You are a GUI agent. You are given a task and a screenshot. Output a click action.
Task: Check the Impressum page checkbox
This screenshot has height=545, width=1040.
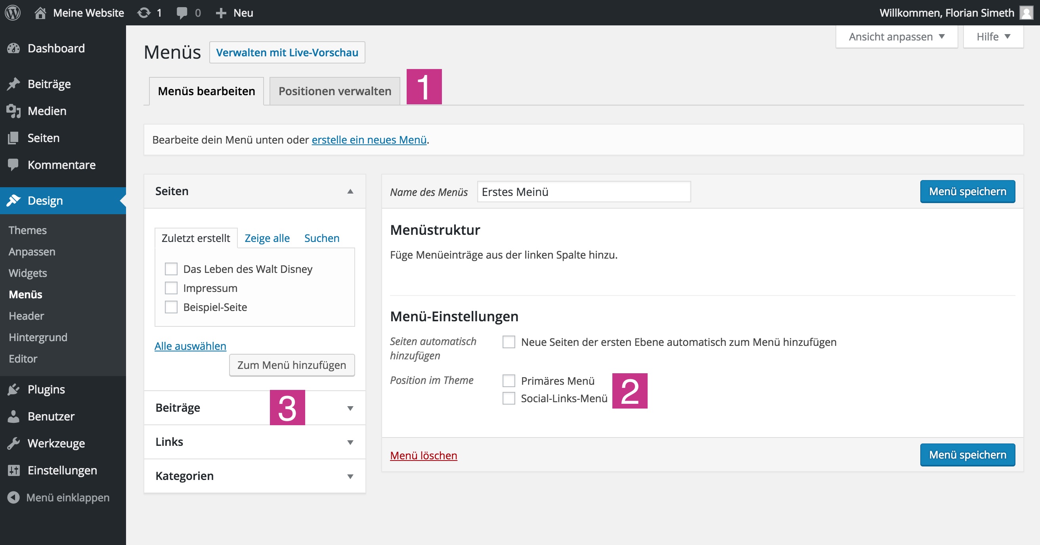[171, 288]
